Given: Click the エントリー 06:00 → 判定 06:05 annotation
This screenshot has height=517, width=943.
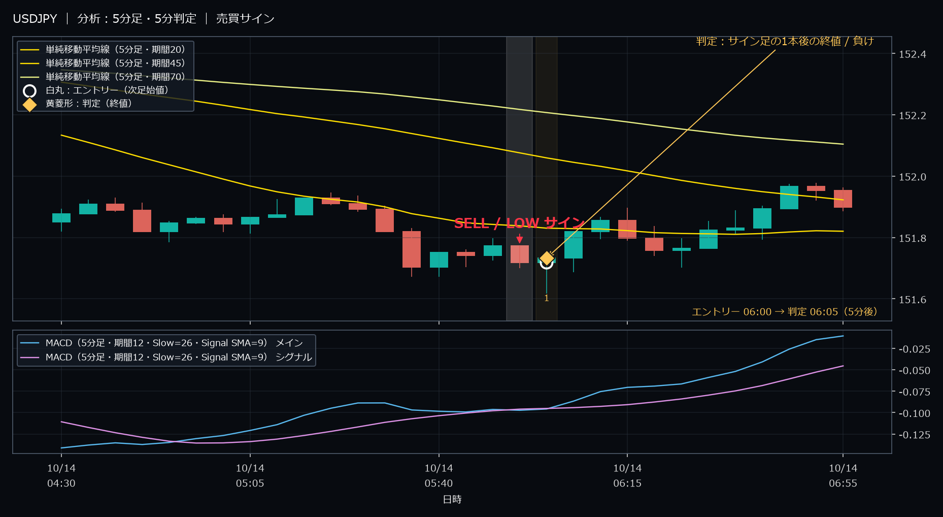Looking at the screenshot, I should [x=785, y=311].
